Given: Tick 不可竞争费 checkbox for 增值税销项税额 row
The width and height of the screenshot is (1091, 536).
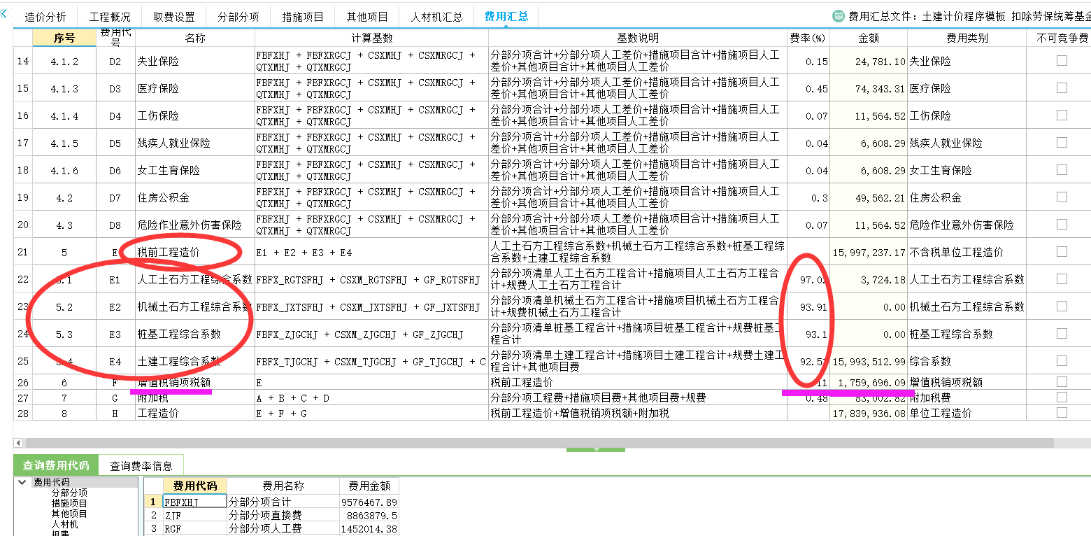Looking at the screenshot, I should click(x=1062, y=382).
